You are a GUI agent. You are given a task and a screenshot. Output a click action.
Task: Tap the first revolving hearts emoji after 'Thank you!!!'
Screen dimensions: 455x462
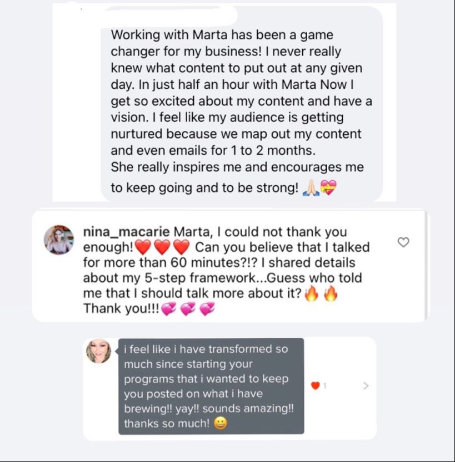[x=169, y=309]
